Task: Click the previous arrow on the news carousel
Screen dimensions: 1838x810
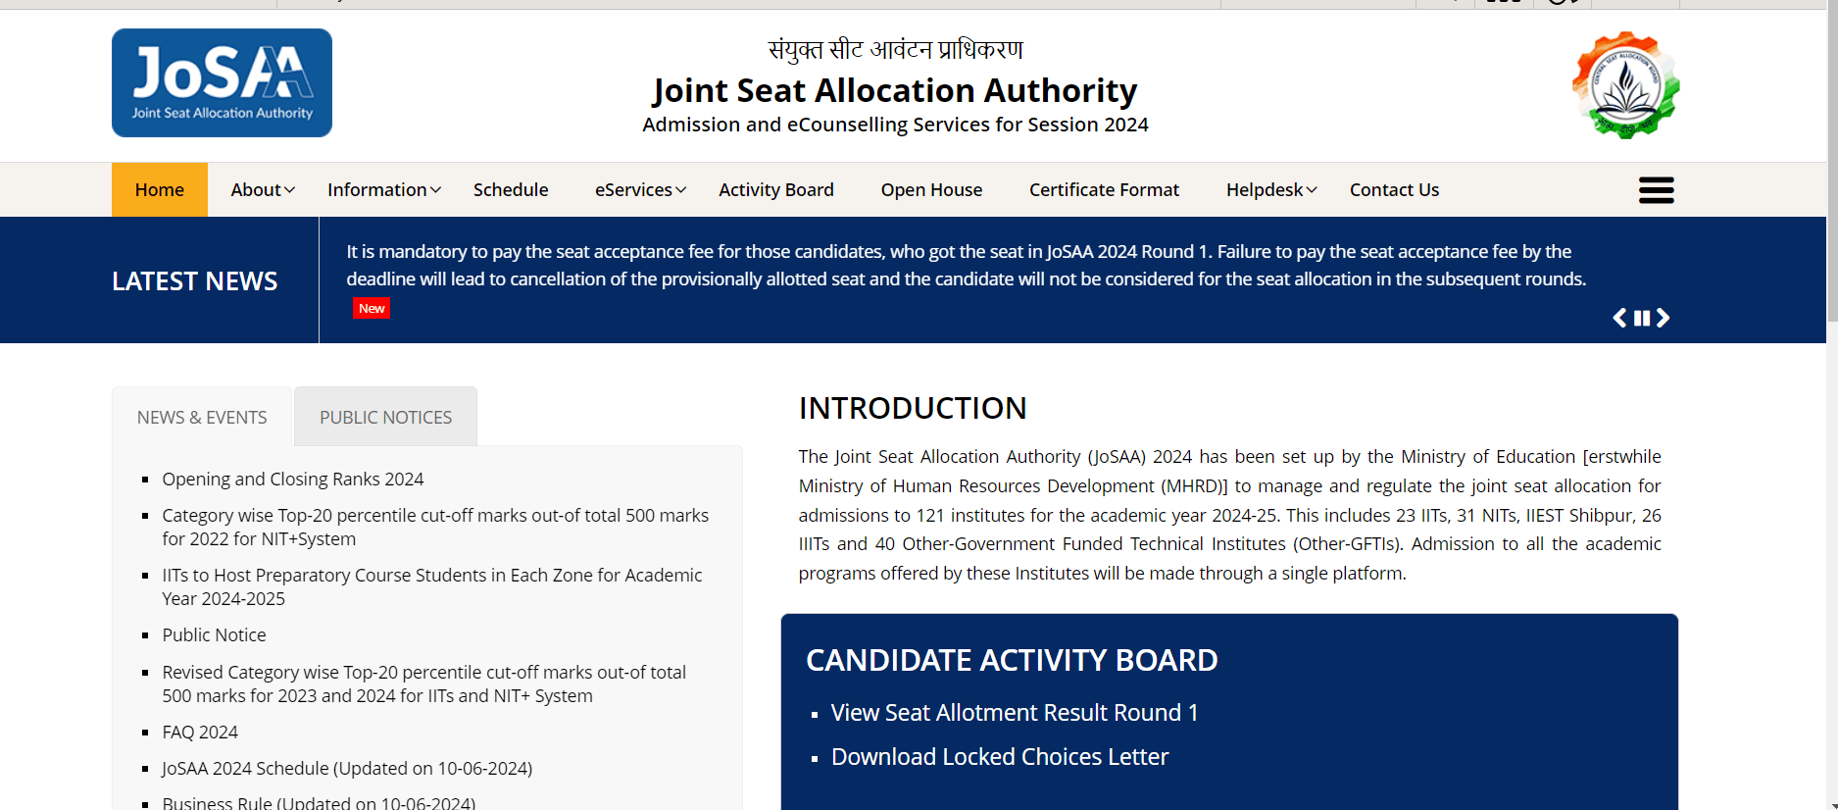Action: point(1620,318)
